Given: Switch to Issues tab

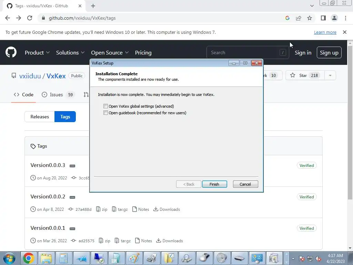Looking at the screenshot, I should [x=58, y=95].
